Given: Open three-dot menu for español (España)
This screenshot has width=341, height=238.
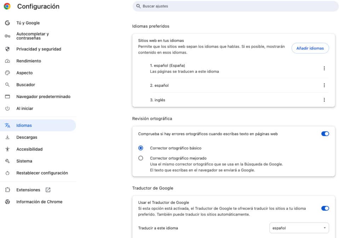Looking at the screenshot, I should coord(324,68).
